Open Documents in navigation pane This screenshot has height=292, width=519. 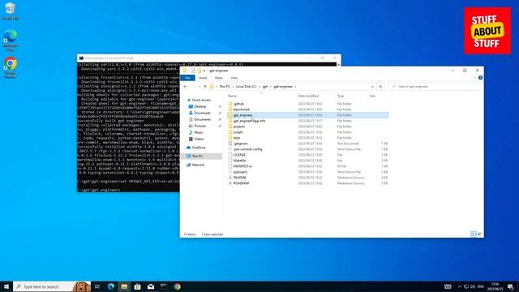pyautogui.click(x=202, y=119)
